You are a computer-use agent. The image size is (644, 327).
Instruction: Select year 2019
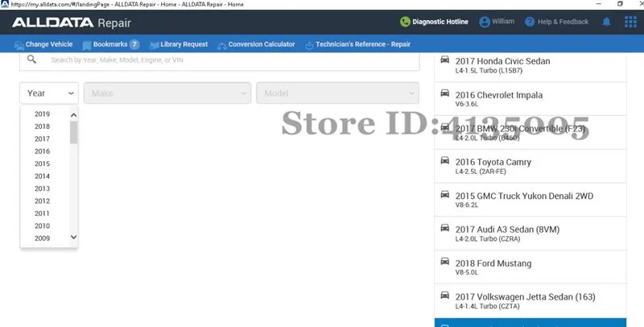(x=43, y=114)
